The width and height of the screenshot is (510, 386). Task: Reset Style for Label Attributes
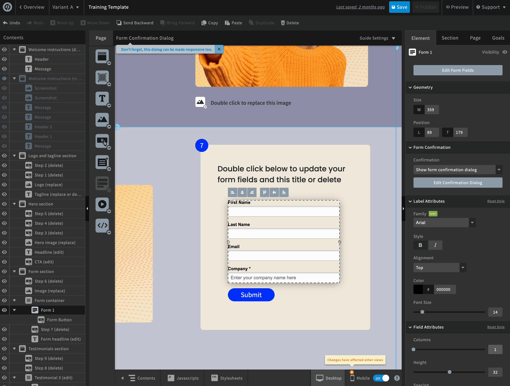pos(496,201)
